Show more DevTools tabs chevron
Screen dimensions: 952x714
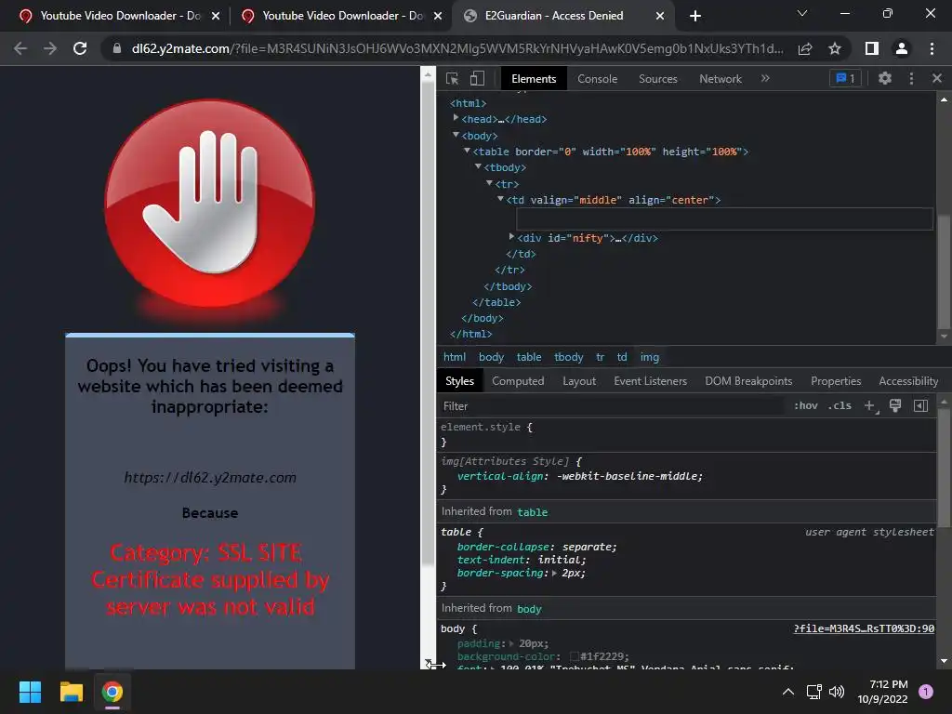765,78
